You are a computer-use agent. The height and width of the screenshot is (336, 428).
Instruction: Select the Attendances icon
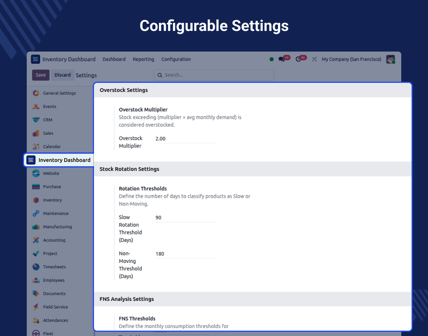tap(36, 320)
